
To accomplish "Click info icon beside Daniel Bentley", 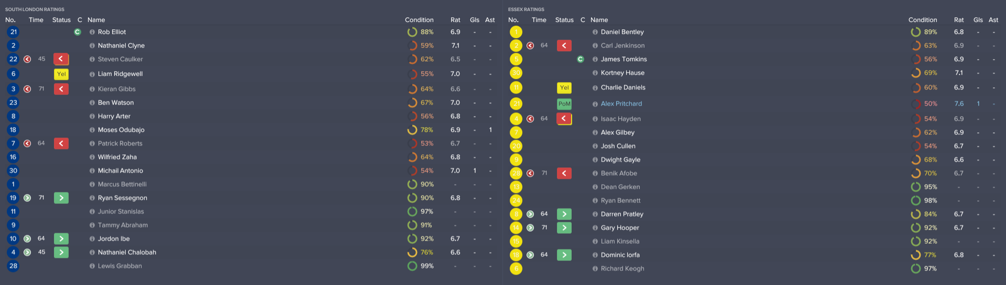I will [x=595, y=32].
